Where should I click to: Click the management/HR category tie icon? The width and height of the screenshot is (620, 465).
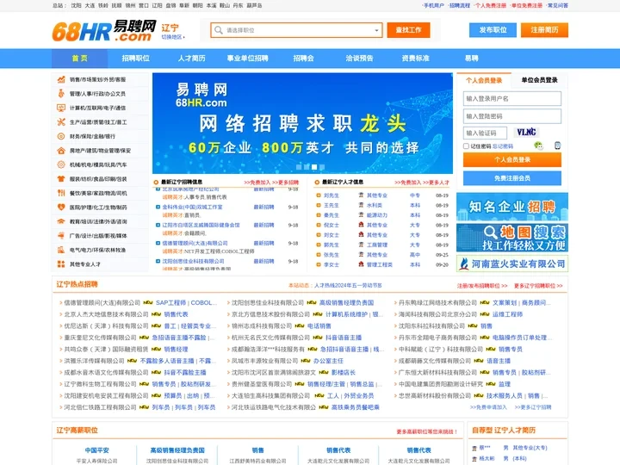61,94
